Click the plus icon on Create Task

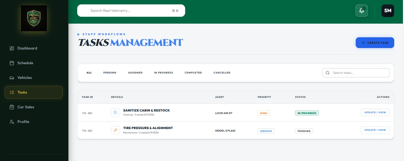363,43
